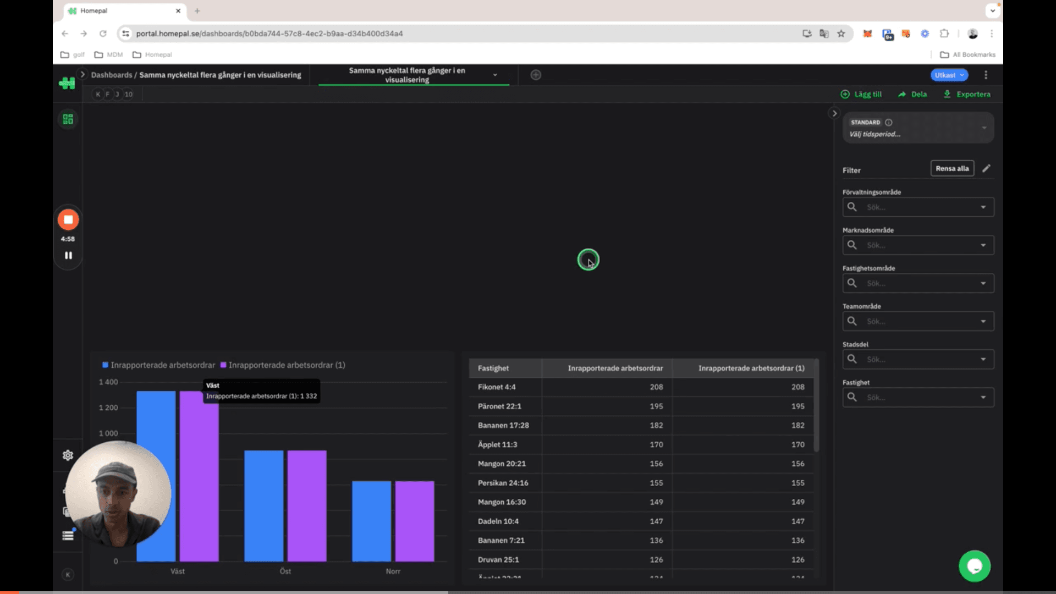Bookmark this page with the star icon
Viewport: 1056px width, 594px height.
(x=841, y=34)
